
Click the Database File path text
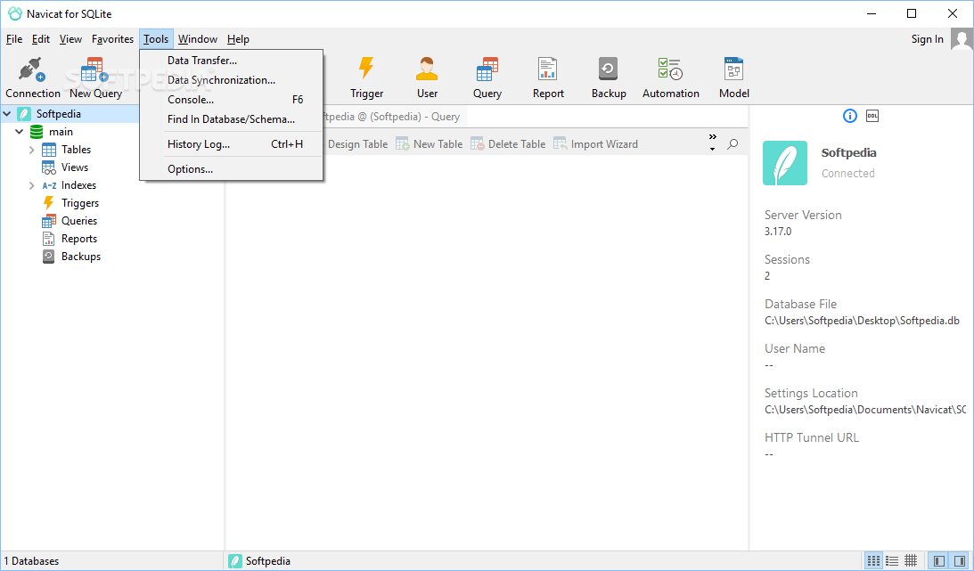coord(862,321)
